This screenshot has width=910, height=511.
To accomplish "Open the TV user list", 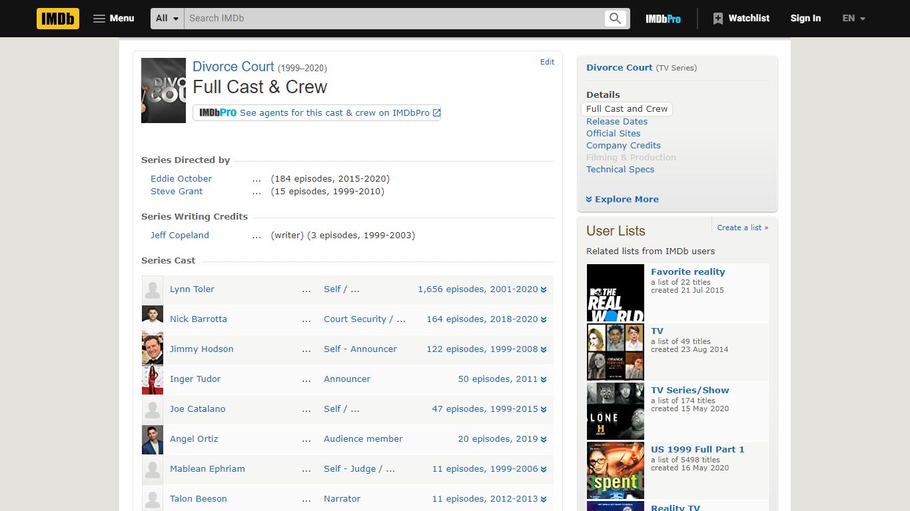I will tap(657, 331).
